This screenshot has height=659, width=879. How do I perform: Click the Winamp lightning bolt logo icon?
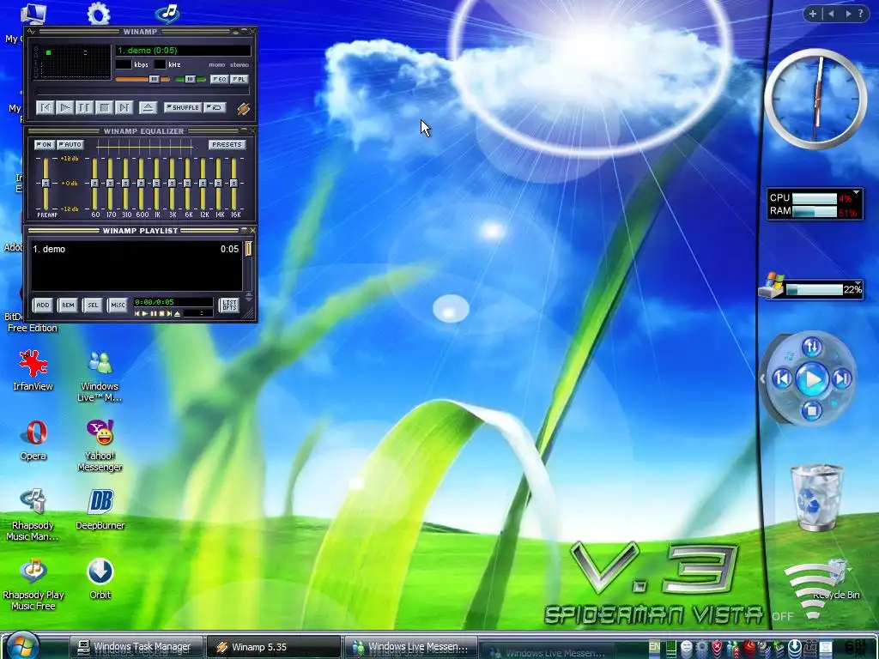point(243,108)
